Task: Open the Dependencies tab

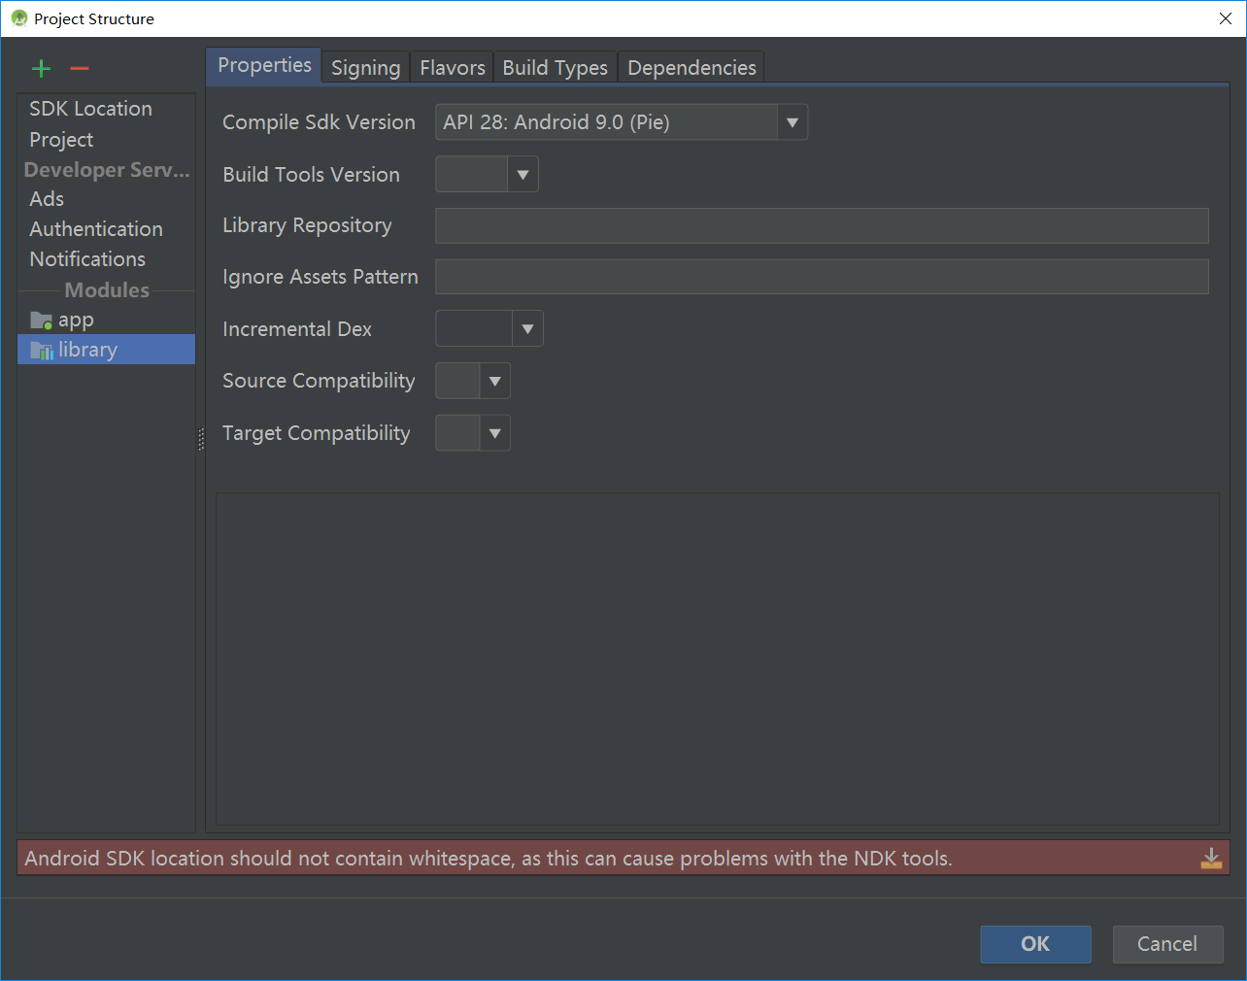Action: click(x=691, y=67)
